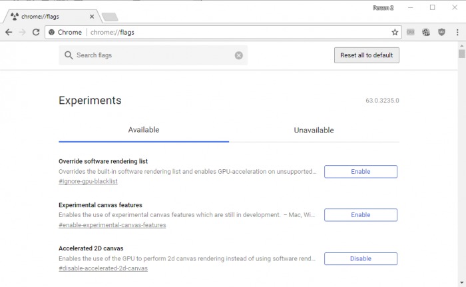The width and height of the screenshot is (466, 287).
Task: Disable Accelerated 2D canvas
Action: (x=361, y=259)
